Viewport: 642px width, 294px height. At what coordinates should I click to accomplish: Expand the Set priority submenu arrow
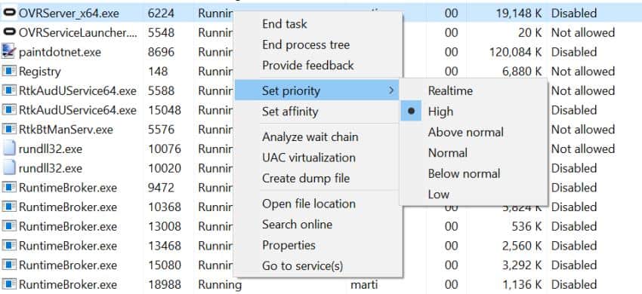click(391, 90)
